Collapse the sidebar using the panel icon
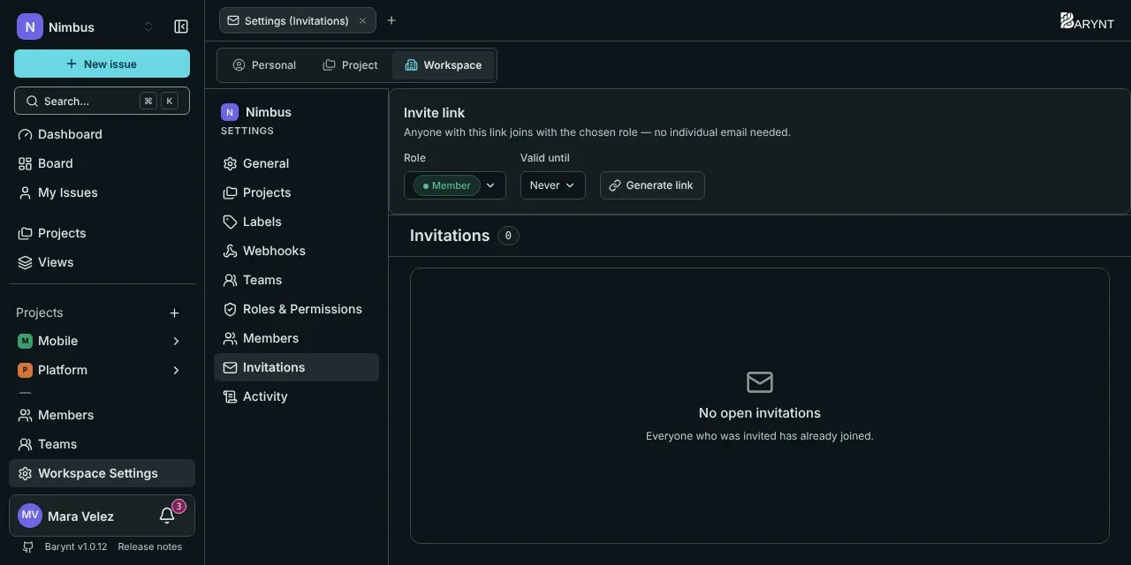The width and height of the screenshot is (1131, 565). (x=181, y=27)
